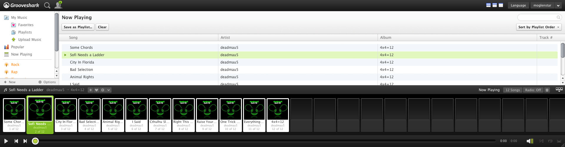Open Favorites in the sidebar
This screenshot has height=147, width=565.
coord(26,25)
